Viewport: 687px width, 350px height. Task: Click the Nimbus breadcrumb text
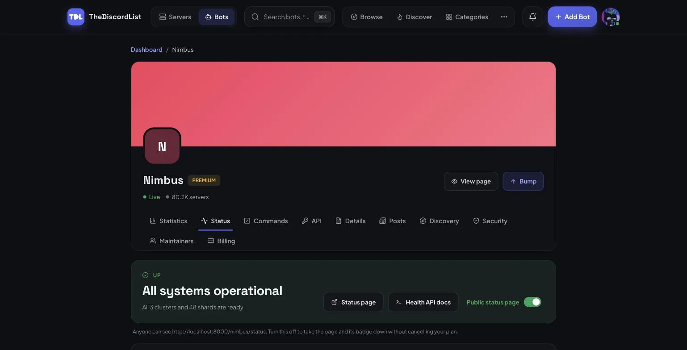tap(183, 50)
